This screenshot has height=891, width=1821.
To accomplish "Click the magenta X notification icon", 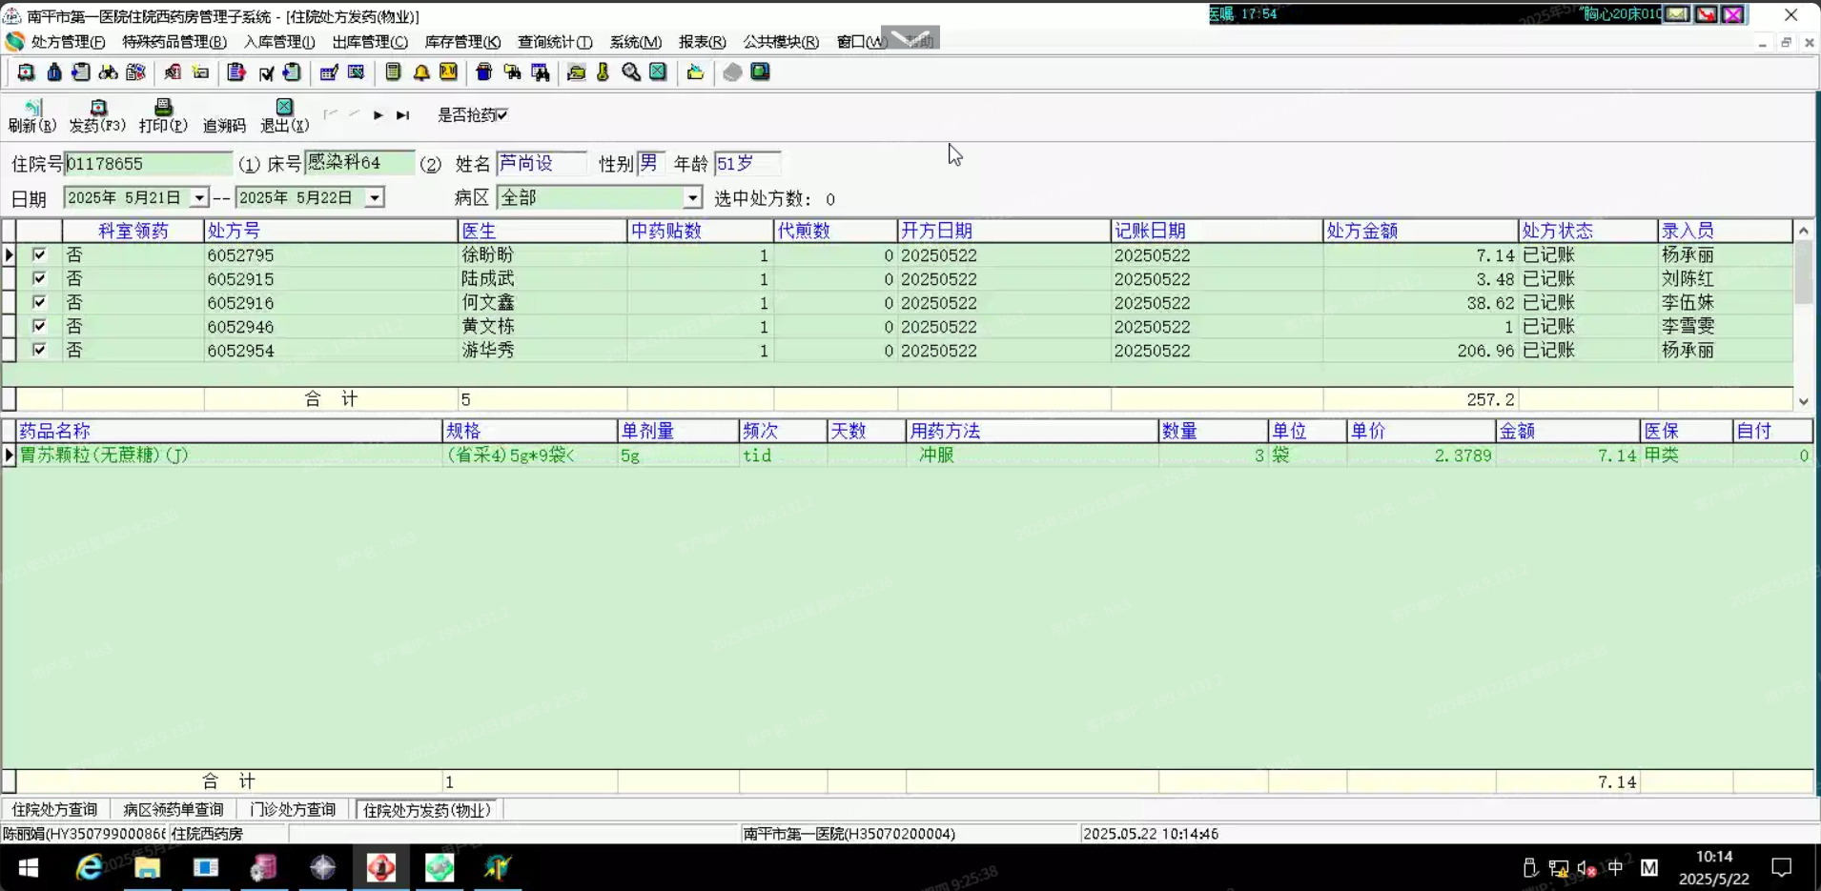I will (x=1733, y=14).
